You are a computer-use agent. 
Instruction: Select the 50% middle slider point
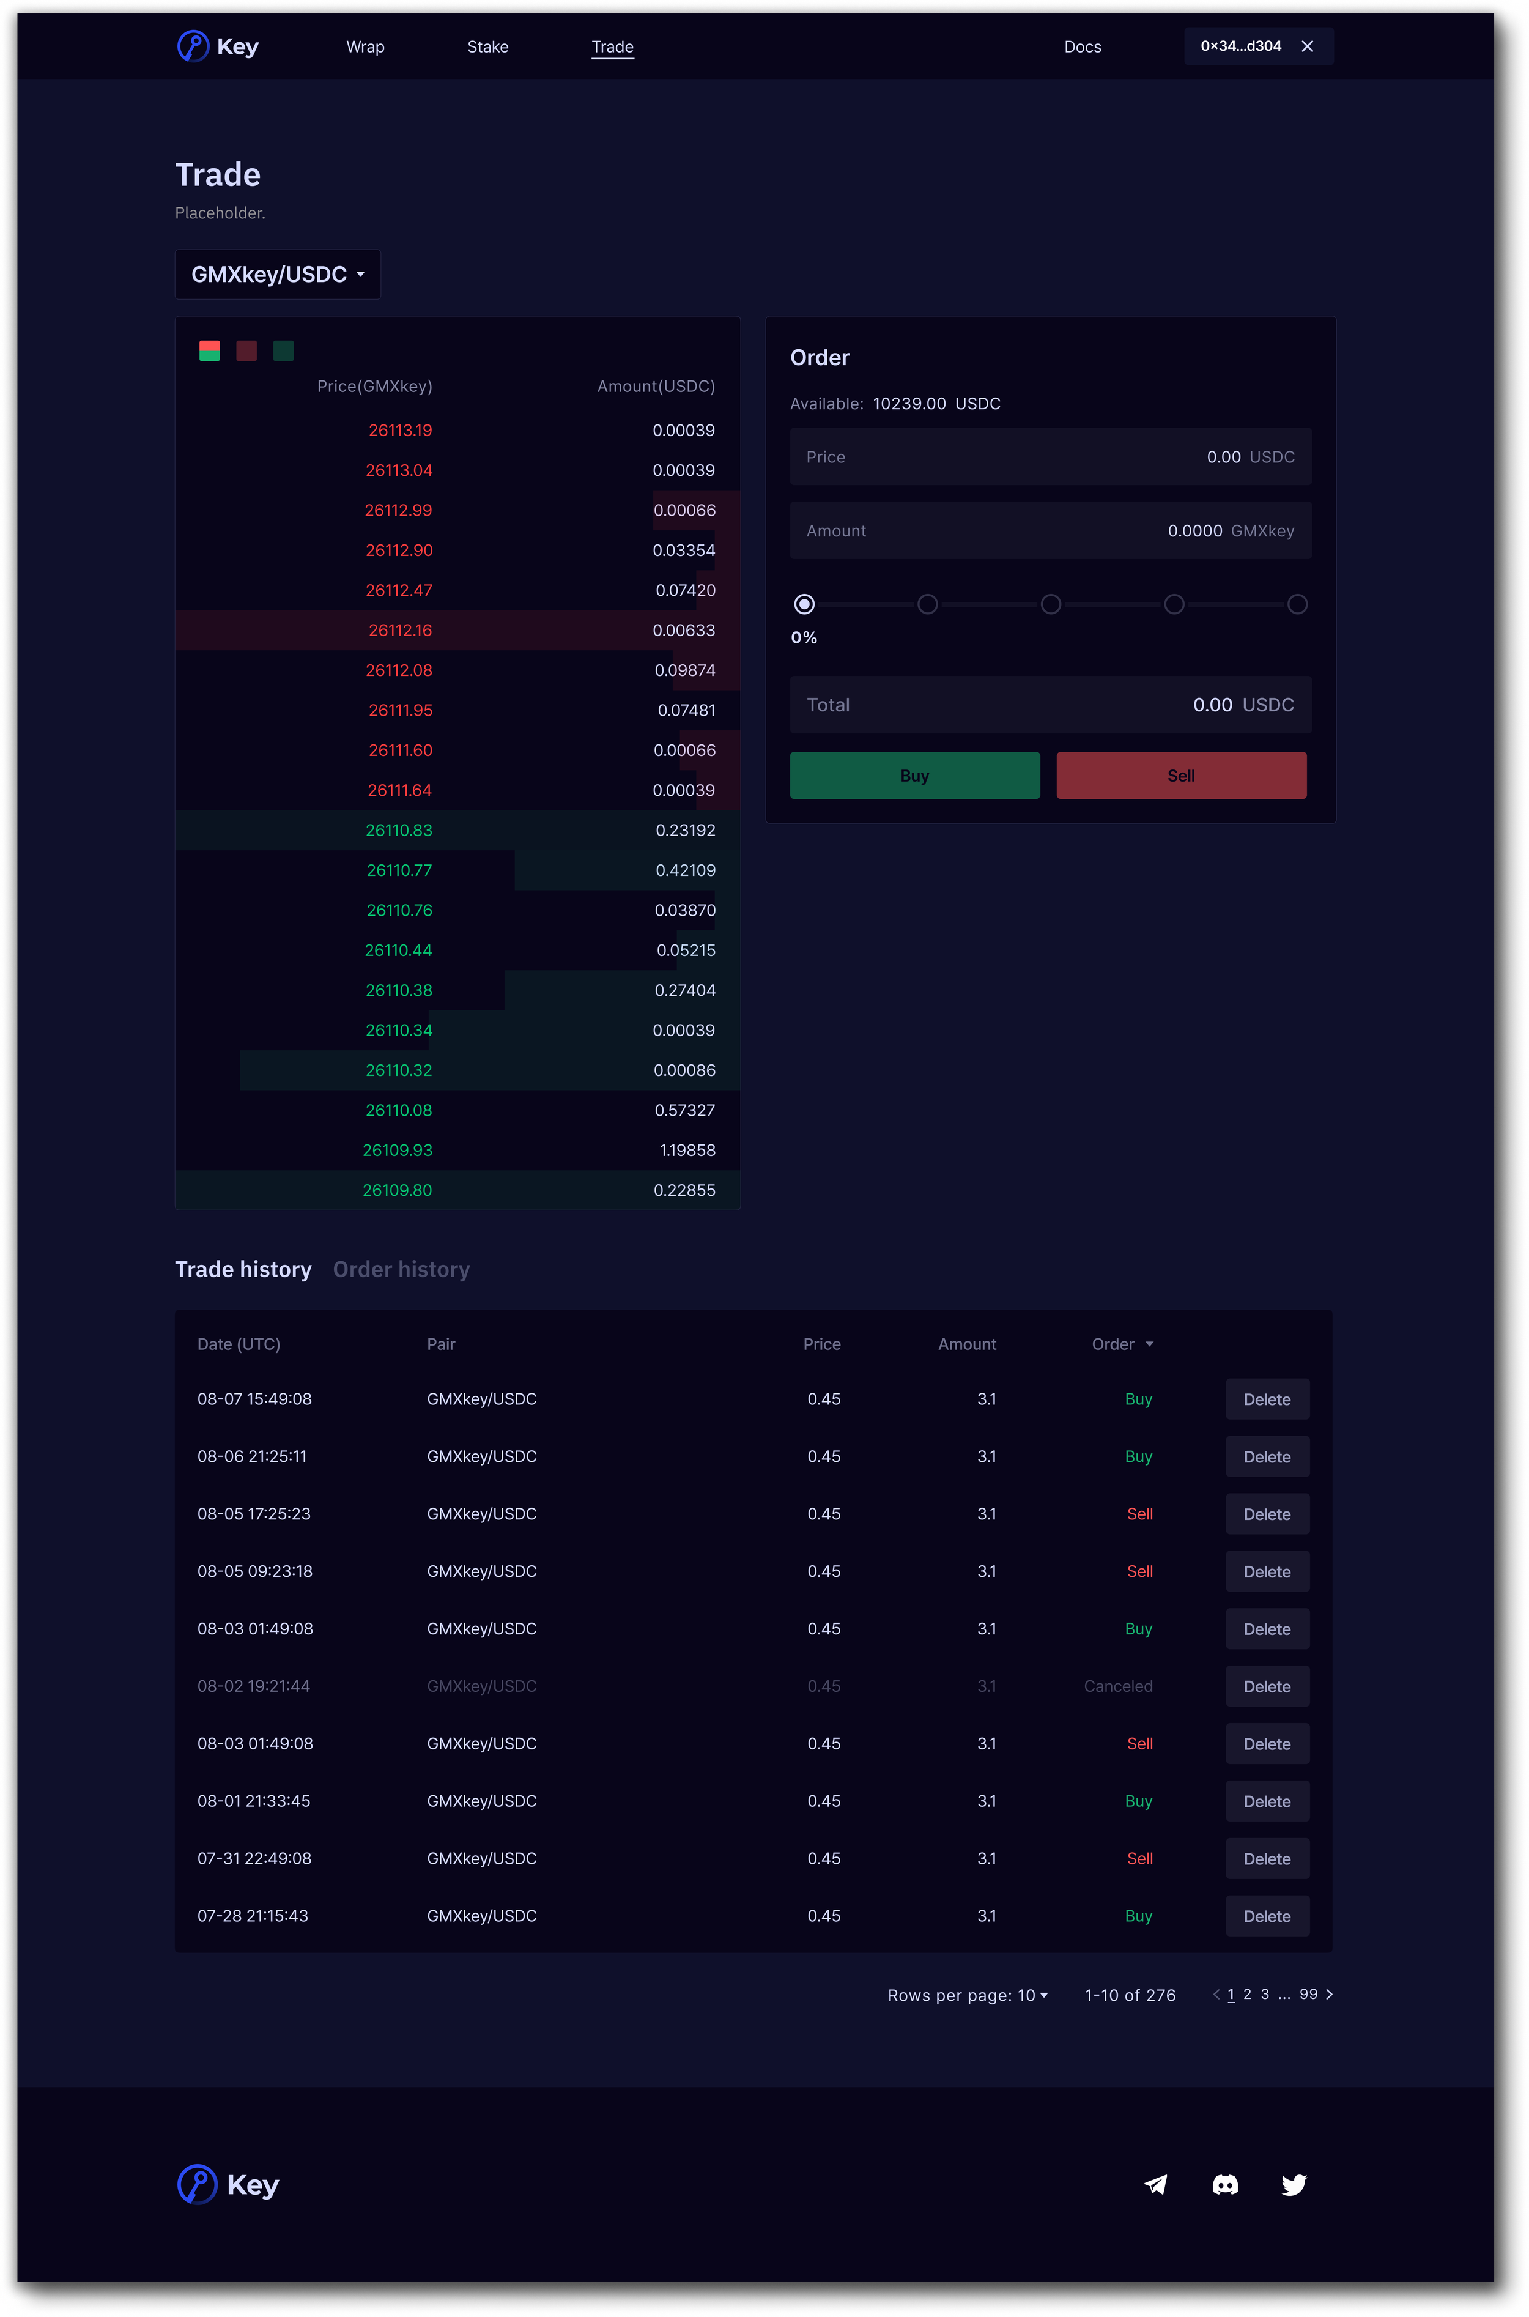click(1050, 604)
